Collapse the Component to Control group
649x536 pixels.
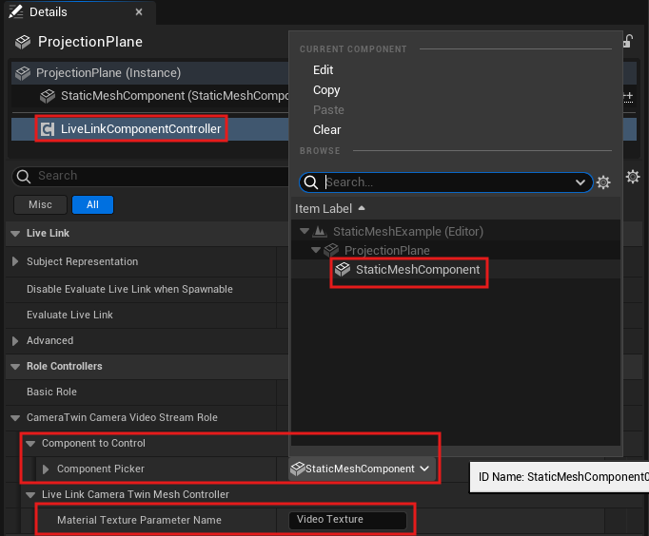click(31, 443)
